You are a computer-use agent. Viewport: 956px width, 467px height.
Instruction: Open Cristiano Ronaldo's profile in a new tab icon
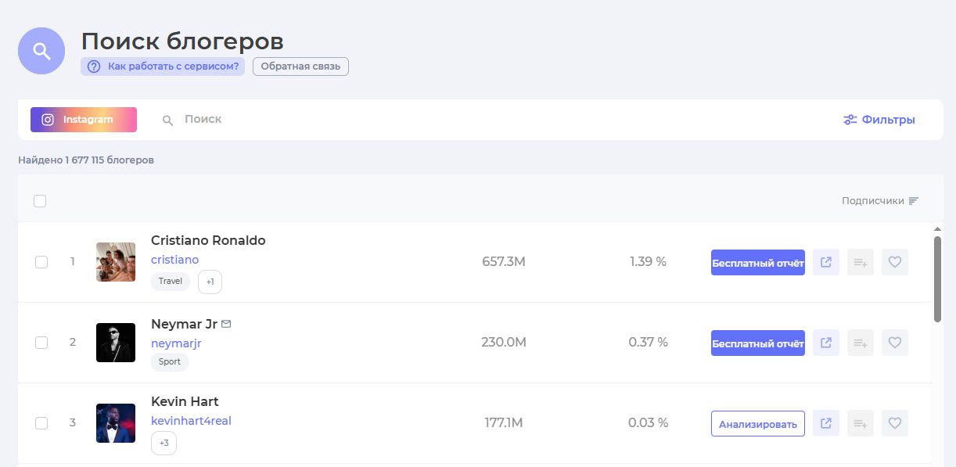pos(826,263)
